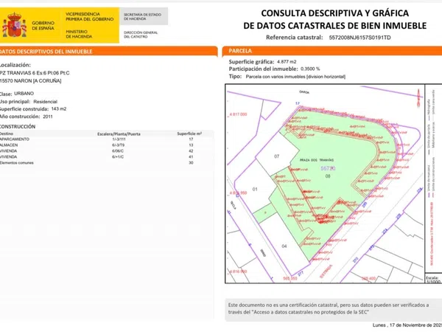Select address PZ TRANVIAS 6 Es:6 Pl:06 Pt:C
Image resolution: width=442 pixels, height=332 pixels.
pos(35,73)
